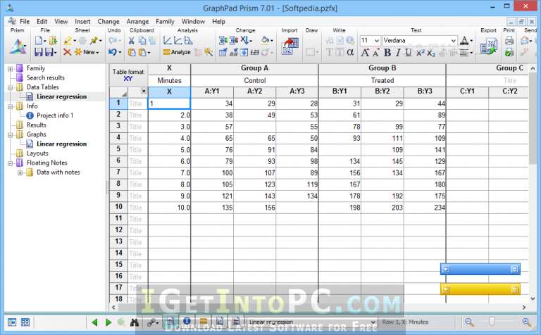Open the Arrange menu
This screenshot has width=541, height=335.
[x=137, y=21]
